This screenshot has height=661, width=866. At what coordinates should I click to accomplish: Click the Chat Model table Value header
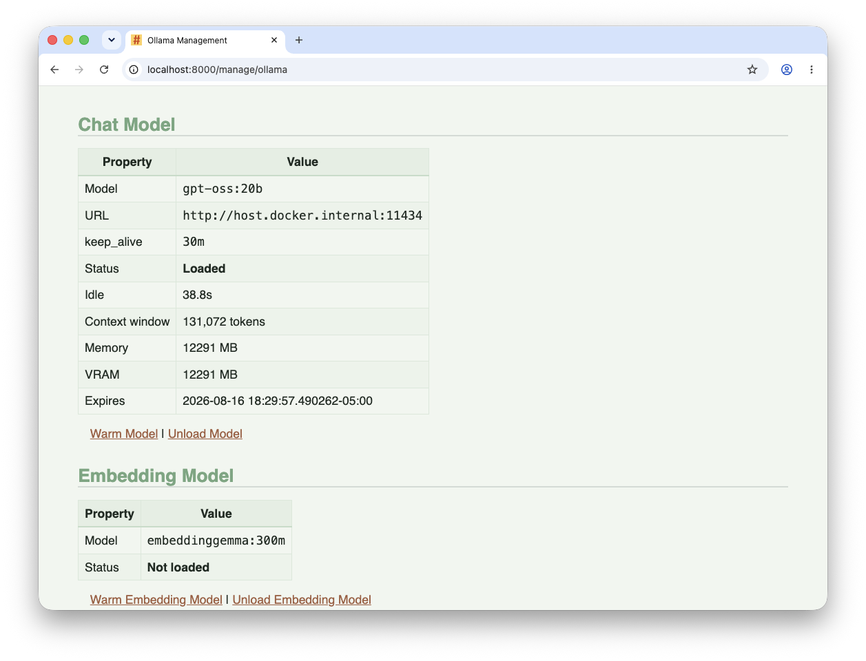click(302, 162)
